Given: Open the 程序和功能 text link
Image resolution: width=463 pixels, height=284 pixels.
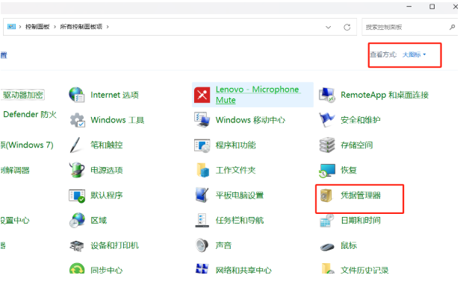Looking at the screenshot, I should 236,145.
